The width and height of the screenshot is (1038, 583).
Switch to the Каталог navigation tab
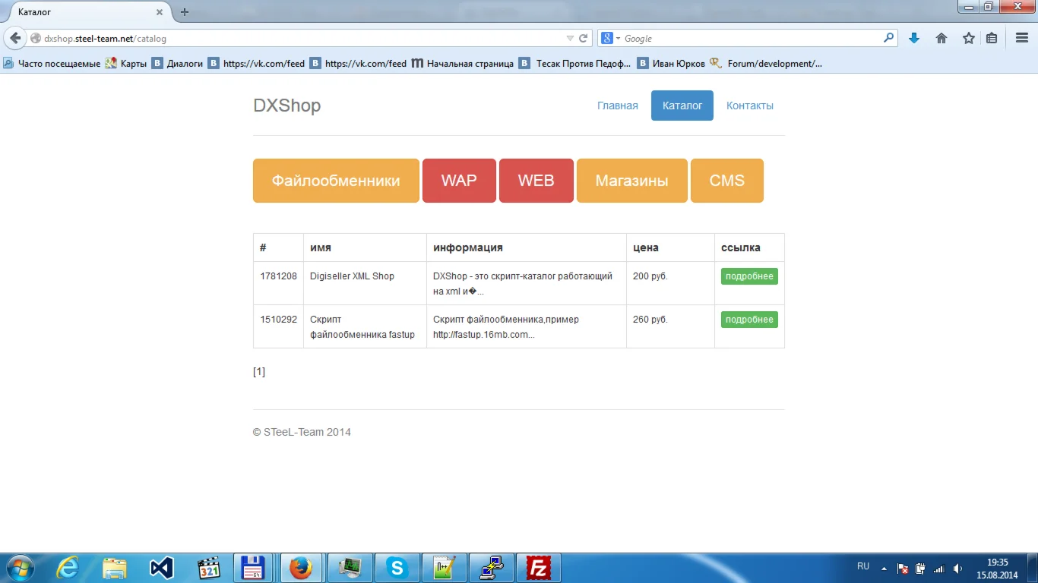(x=682, y=105)
